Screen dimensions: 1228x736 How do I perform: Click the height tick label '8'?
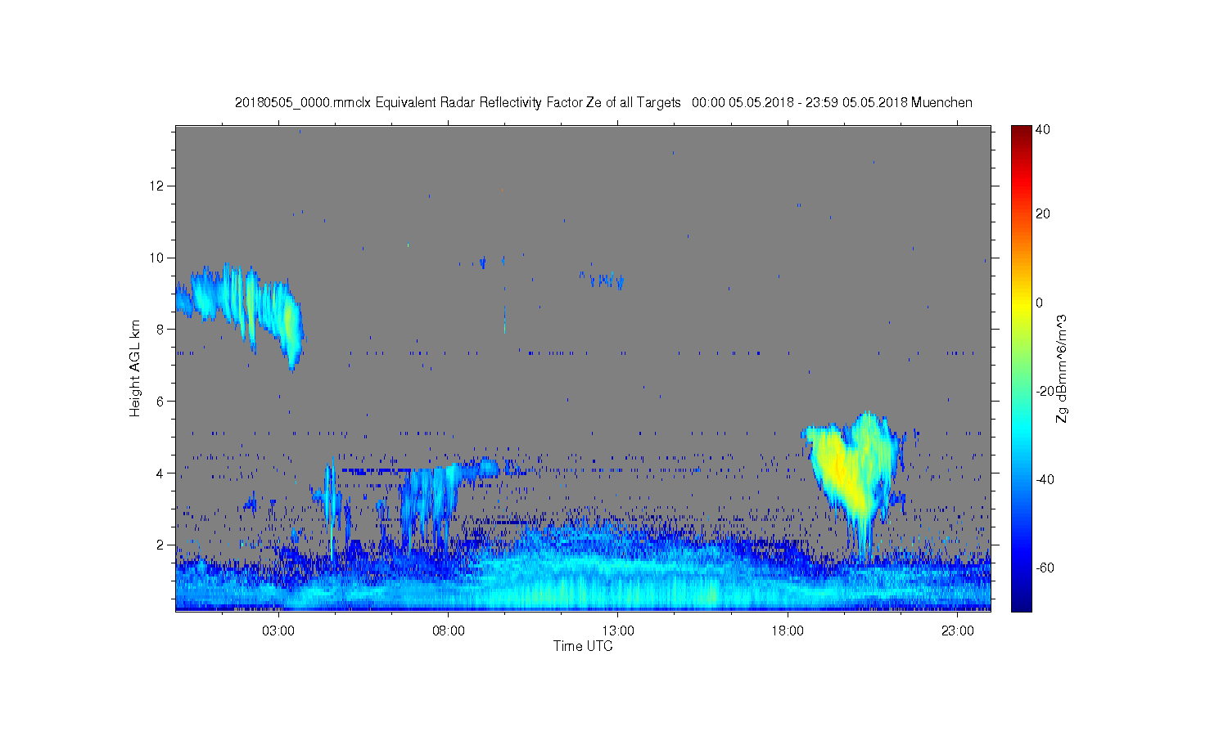coord(161,329)
